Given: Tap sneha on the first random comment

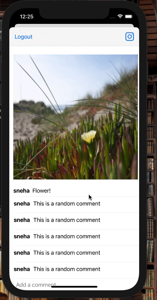Looking at the screenshot, I should click(x=22, y=204).
